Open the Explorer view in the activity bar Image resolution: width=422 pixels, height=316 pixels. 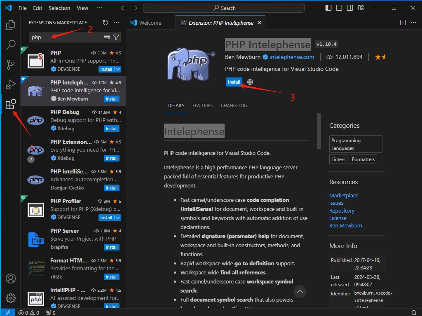click(x=10, y=25)
